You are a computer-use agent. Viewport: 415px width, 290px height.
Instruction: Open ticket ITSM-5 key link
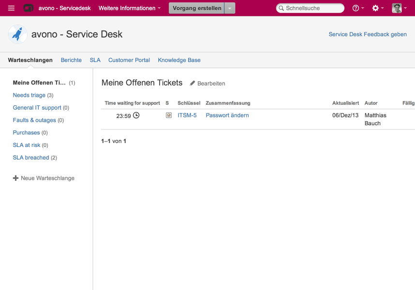[187, 116]
